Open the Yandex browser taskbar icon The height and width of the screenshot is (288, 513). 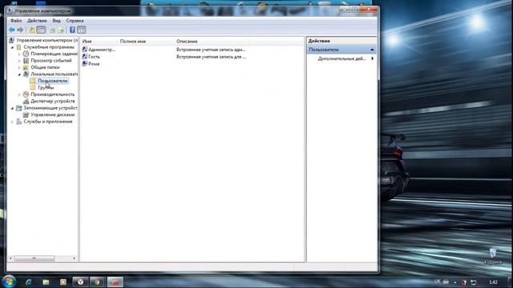[x=80, y=282]
